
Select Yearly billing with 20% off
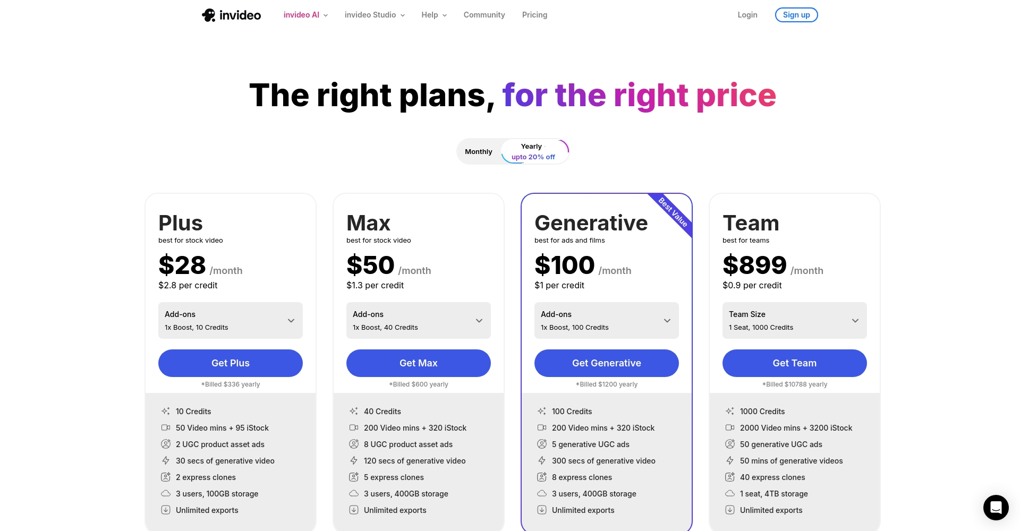click(x=534, y=152)
